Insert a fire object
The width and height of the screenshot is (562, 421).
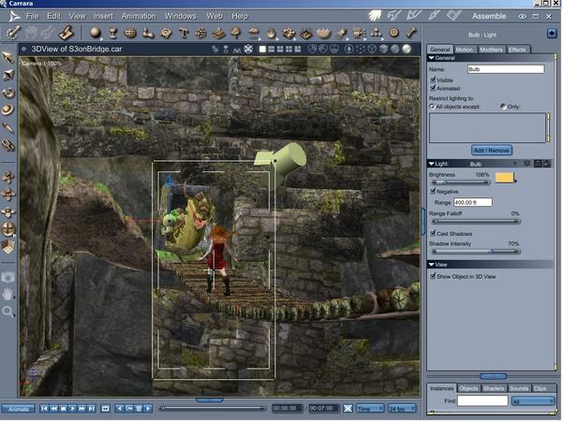click(271, 34)
